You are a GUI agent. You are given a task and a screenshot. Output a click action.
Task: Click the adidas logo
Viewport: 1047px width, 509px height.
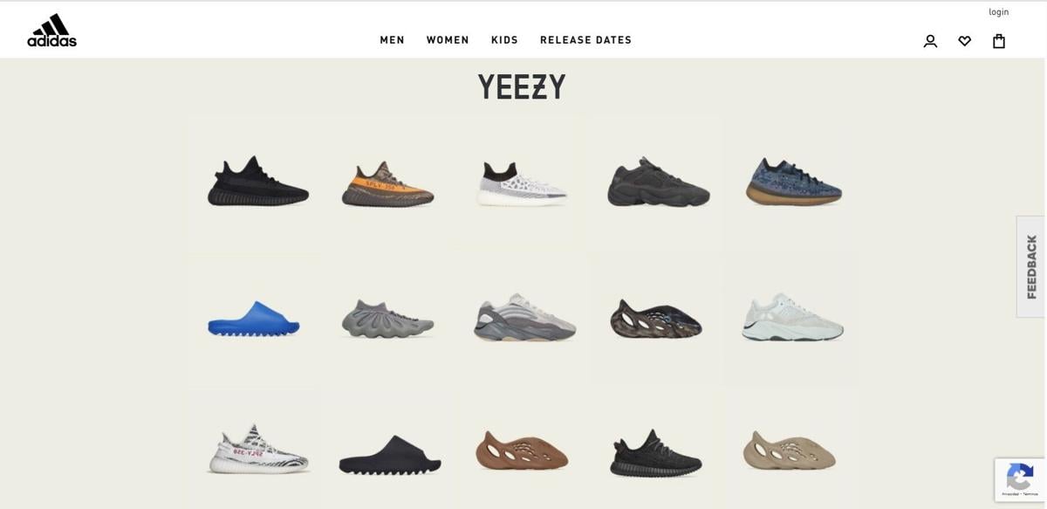click(52, 31)
